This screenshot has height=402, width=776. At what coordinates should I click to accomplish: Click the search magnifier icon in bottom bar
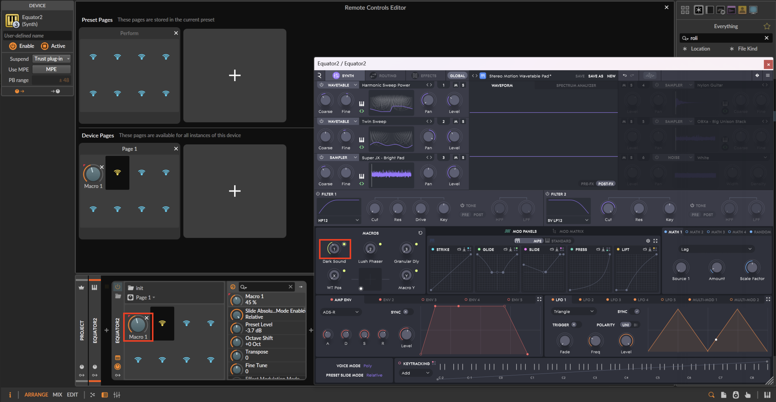[711, 395]
